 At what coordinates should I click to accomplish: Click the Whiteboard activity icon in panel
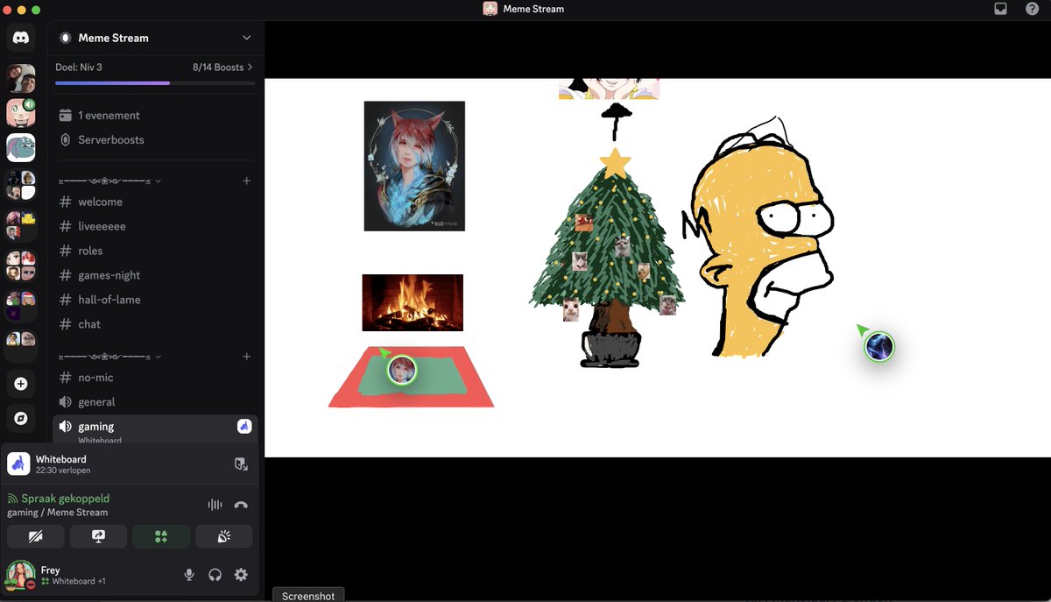[18, 464]
